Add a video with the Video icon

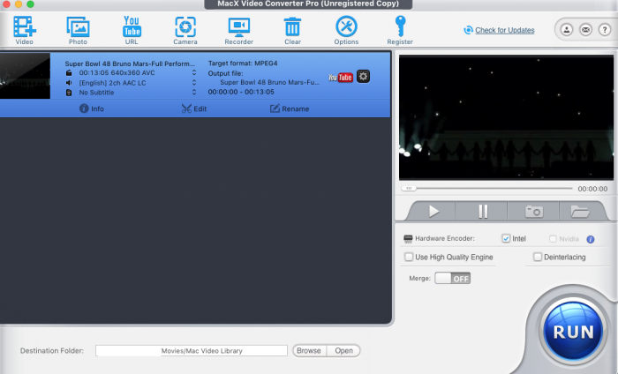[x=25, y=30]
